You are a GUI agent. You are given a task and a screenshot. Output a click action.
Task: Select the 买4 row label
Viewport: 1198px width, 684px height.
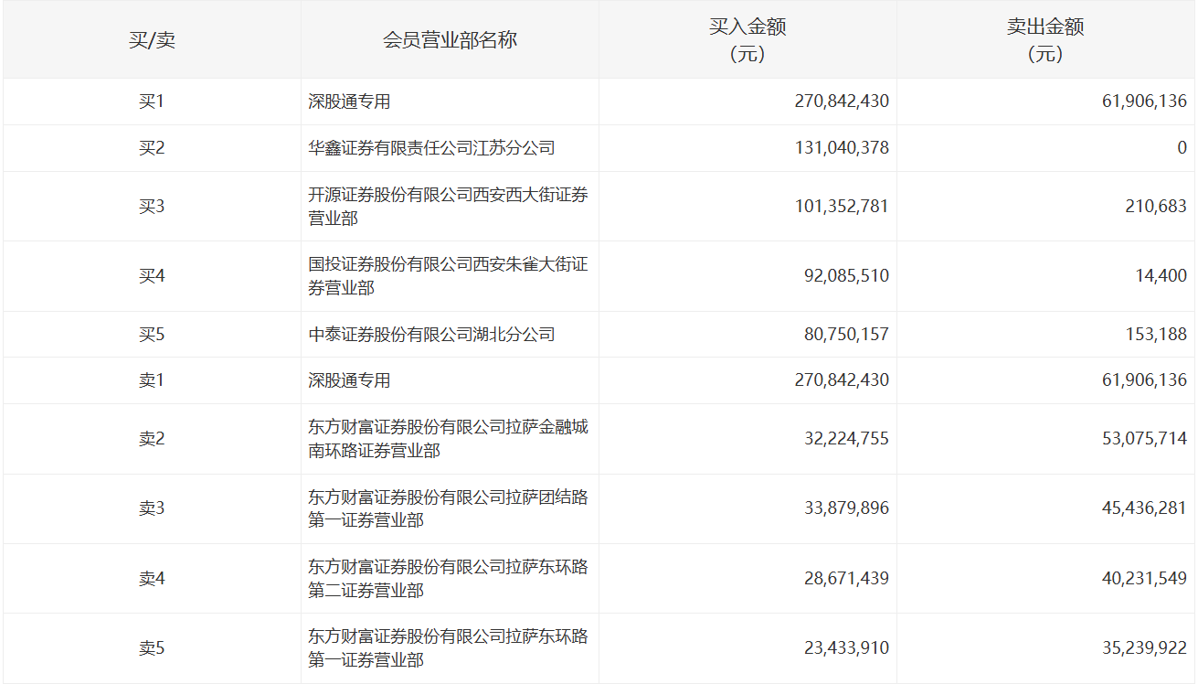click(152, 276)
